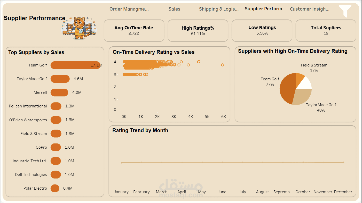Click the dark orange Team Golf pie slice
Viewport: 362px width, 203px height.
(287, 89)
